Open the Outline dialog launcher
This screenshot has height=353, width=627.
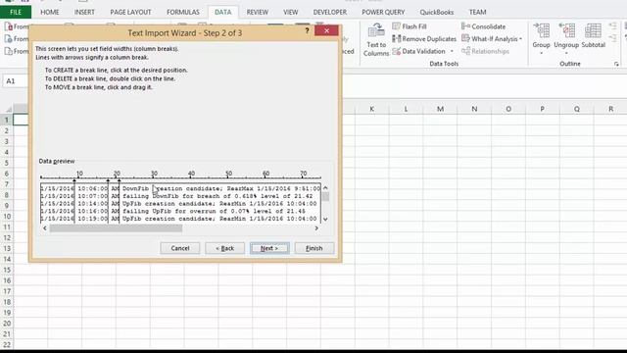pos(616,64)
